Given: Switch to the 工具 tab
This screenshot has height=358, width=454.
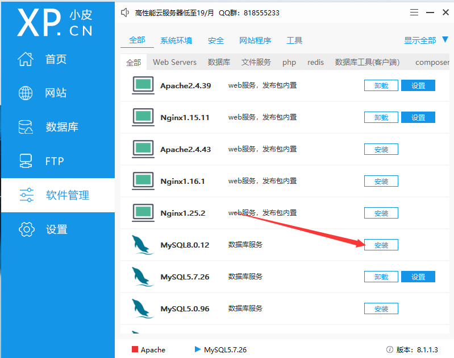Looking at the screenshot, I should tap(294, 40).
